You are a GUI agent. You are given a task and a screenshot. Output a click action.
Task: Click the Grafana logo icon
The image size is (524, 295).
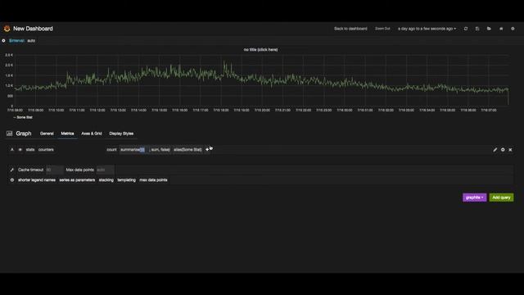tap(7, 29)
